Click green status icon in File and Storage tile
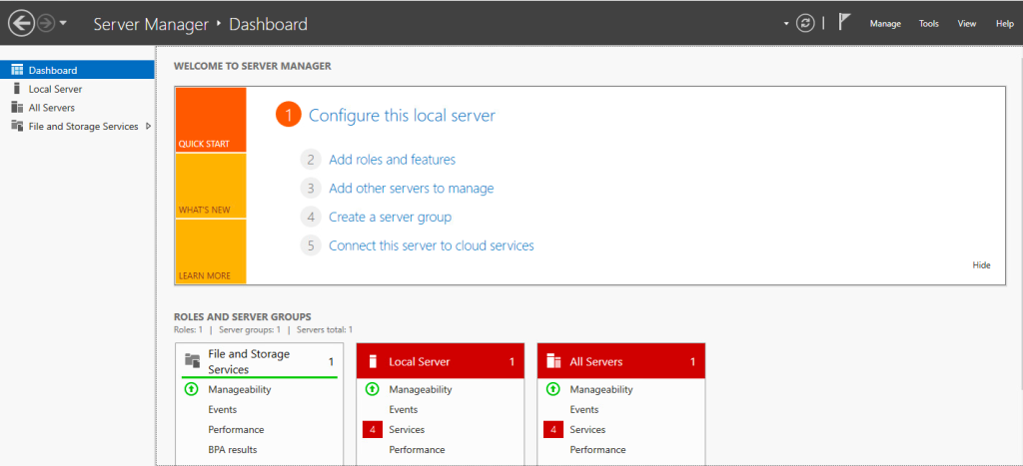 coord(191,389)
